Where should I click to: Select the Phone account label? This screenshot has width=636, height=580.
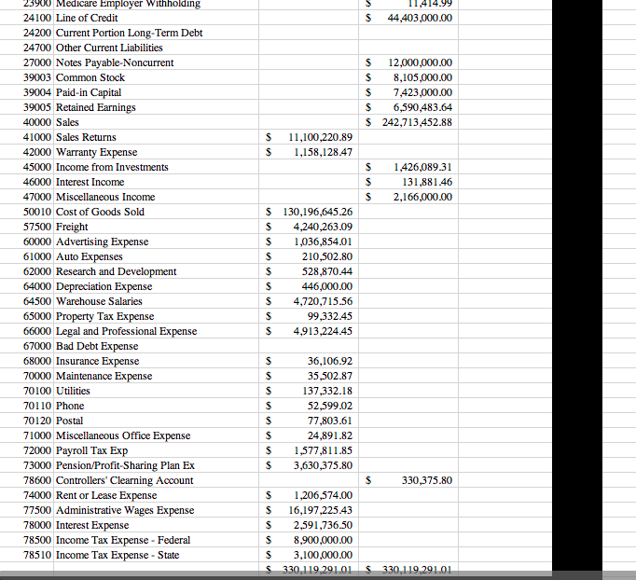tap(70, 406)
